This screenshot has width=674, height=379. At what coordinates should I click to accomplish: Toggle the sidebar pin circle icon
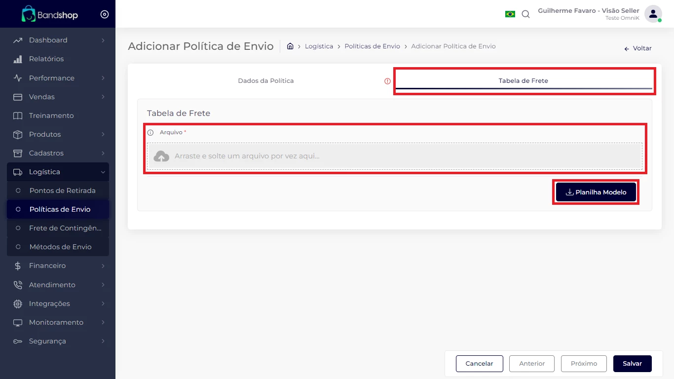point(105,14)
